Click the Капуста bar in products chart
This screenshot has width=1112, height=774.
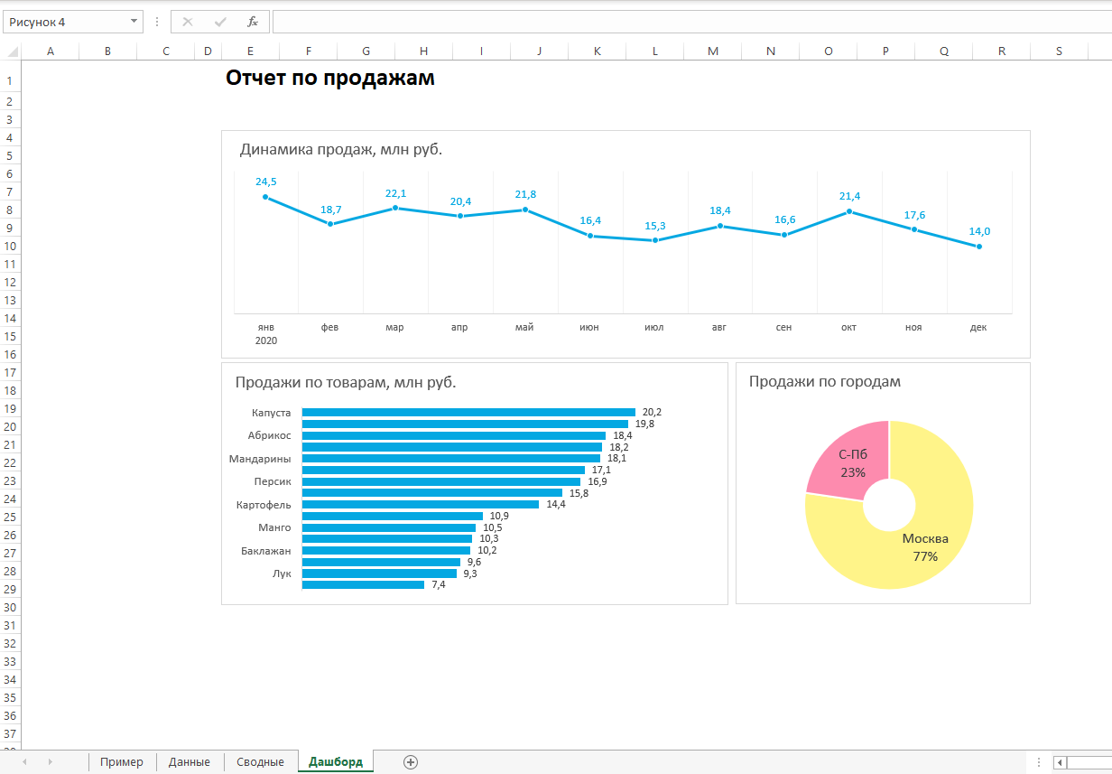[x=468, y=412]
